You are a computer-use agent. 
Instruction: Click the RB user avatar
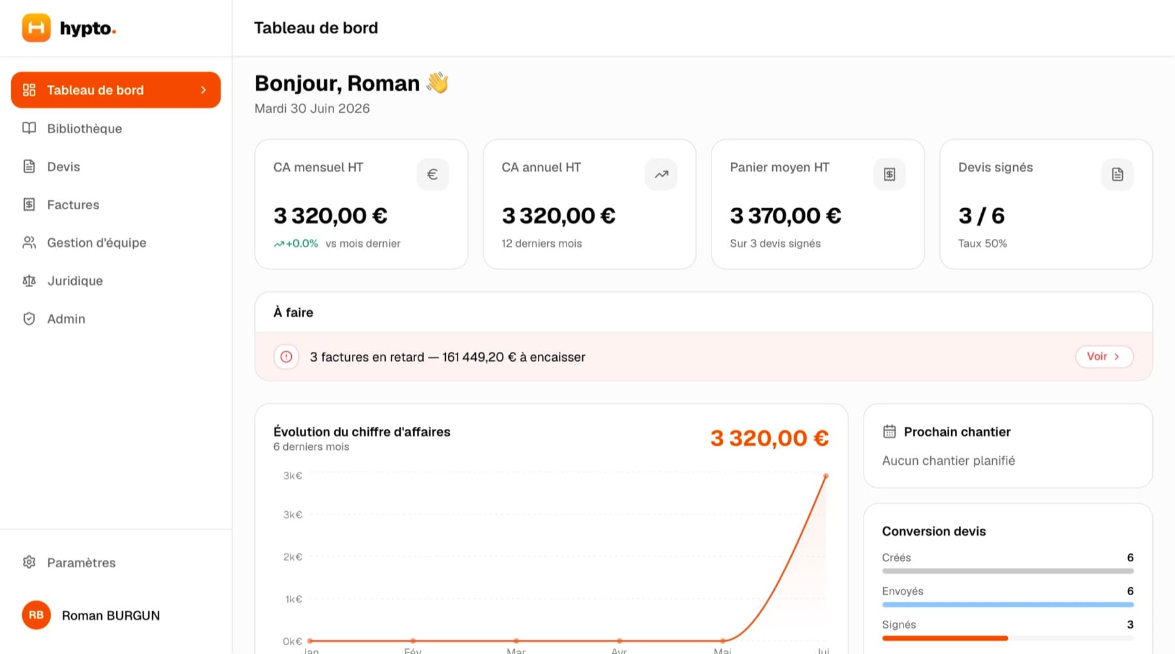[x=37, y=615]
